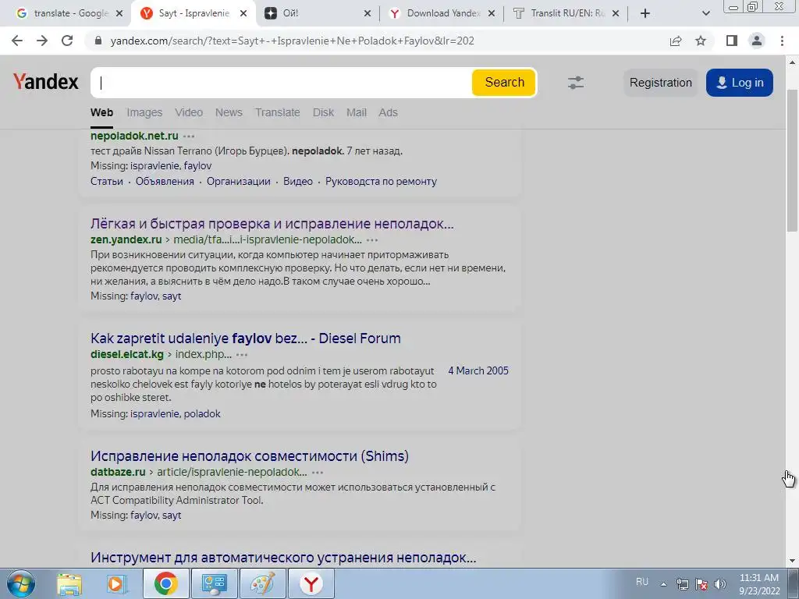This screenshot has width=799, height=599.
Task: Open result 'Kak zapretit udaleniye faylov bez'
Action: pos(246,338)
